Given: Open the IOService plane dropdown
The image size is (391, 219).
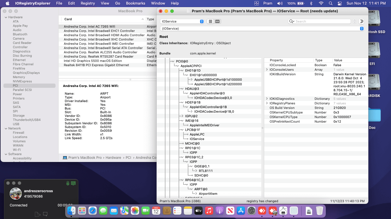Looking at the screenshot, I should click(182, 21).
